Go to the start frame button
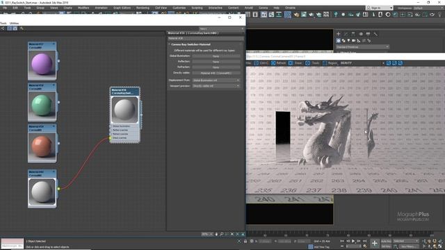The image size is (445, 250). coord(342,241)
